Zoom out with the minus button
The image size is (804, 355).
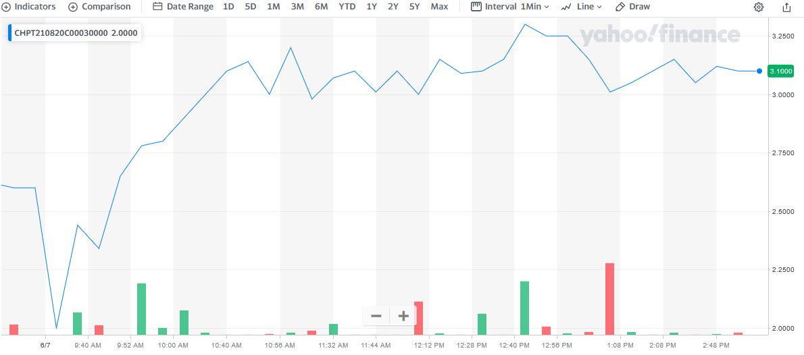[x=376, y=316]
